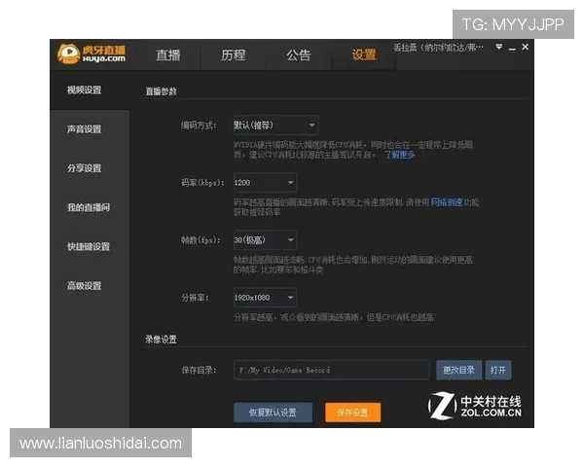Click the 直播参数 section heading

[x=161, y=91]
